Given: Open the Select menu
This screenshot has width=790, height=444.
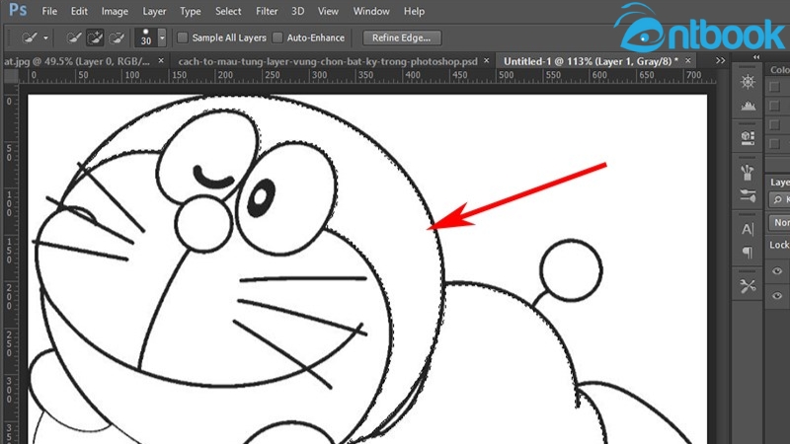Looking at the screenshot, I should pos(228,11).
